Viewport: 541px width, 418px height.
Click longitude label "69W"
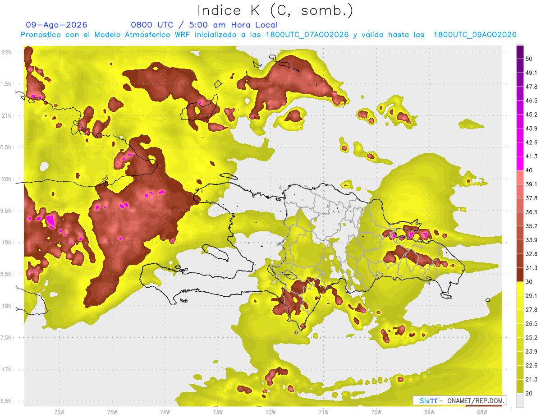coord(429,412)
